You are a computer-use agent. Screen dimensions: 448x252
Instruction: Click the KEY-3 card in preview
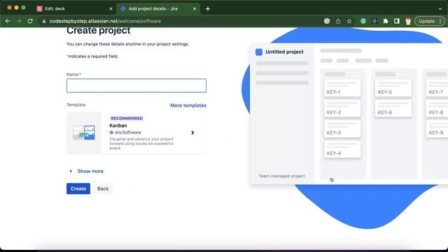(x=342, y=129)
